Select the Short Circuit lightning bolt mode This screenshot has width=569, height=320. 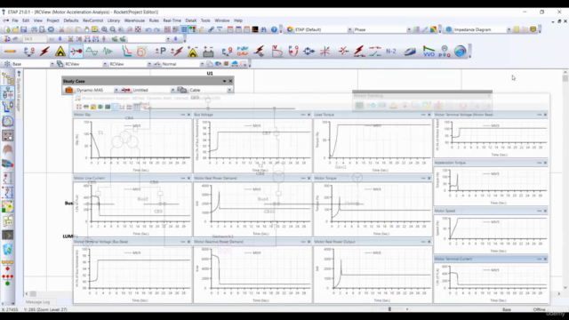tap(45, 52)
